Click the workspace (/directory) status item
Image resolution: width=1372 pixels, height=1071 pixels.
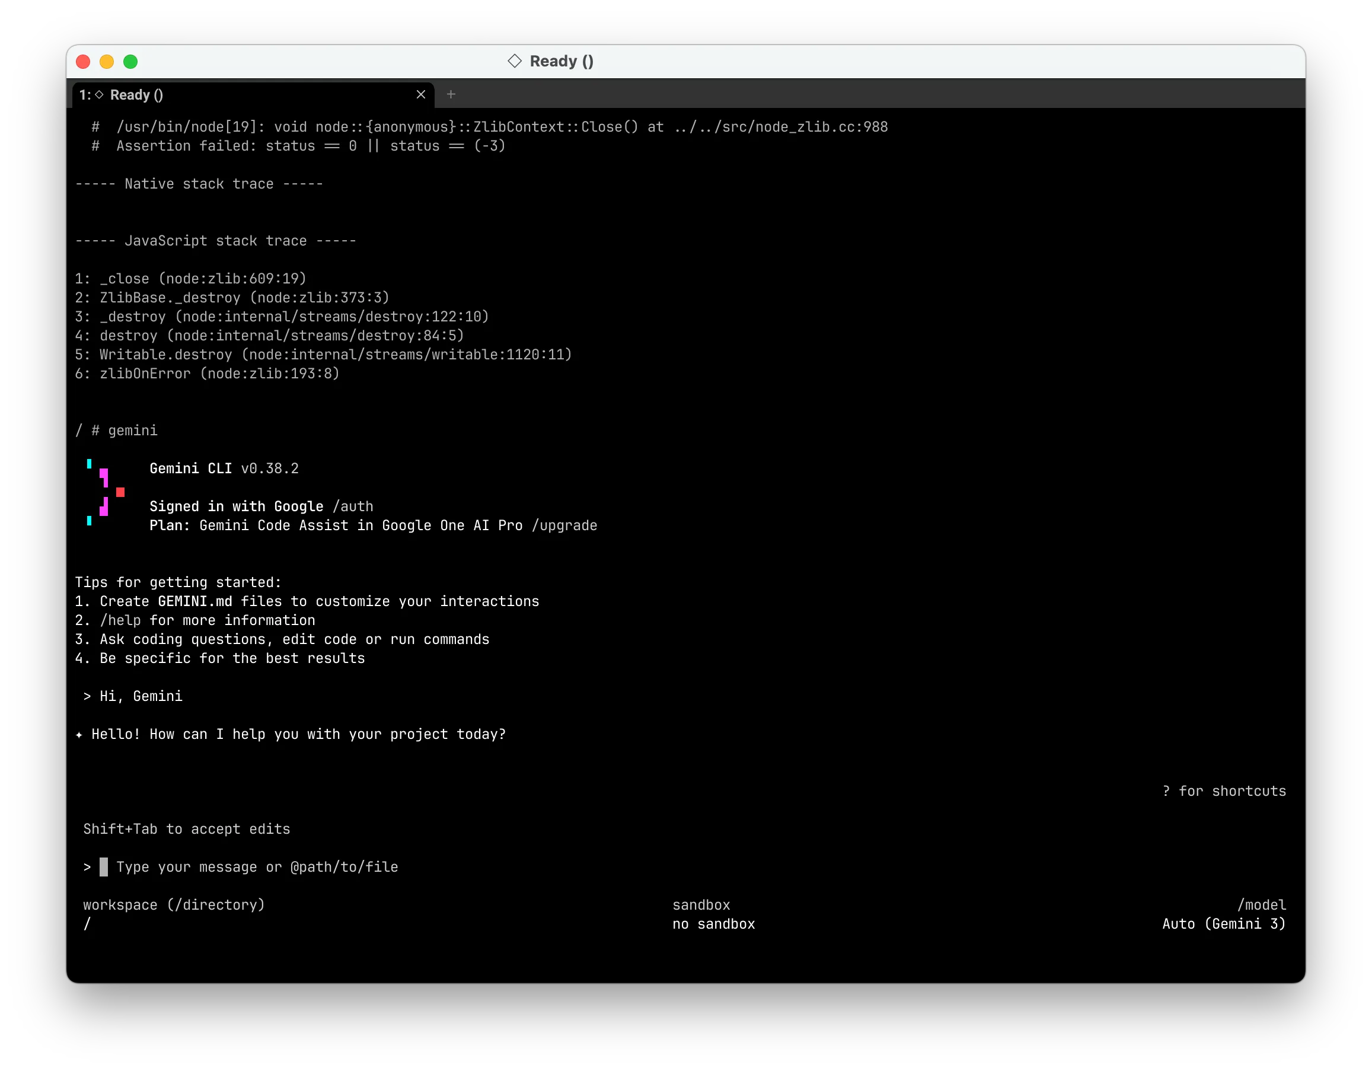[174, 904]
